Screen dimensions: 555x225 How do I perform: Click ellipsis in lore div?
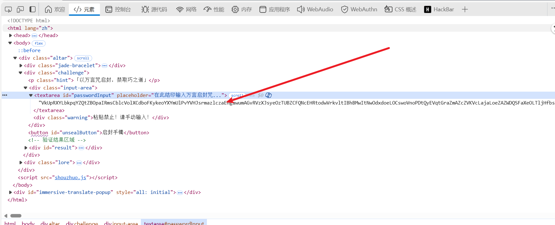(79, 163)
